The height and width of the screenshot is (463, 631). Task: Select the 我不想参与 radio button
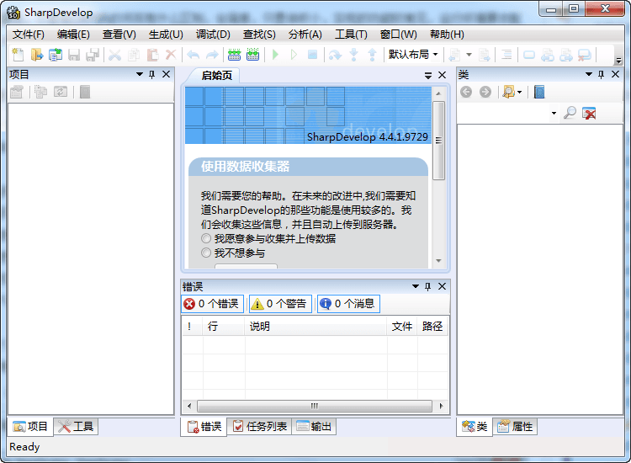click(206, 253)
